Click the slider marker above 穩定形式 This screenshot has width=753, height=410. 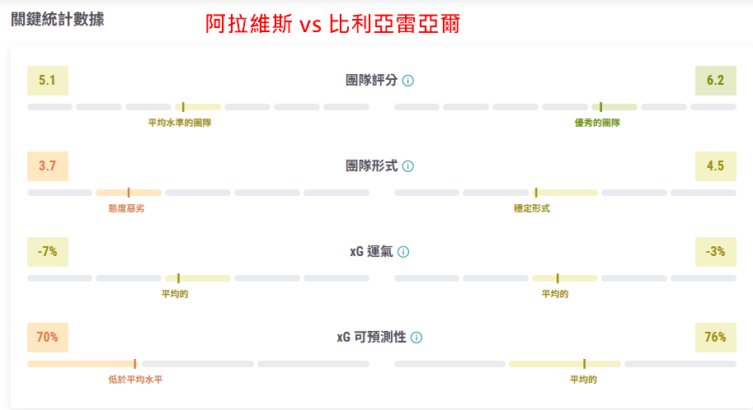[535, 193]
